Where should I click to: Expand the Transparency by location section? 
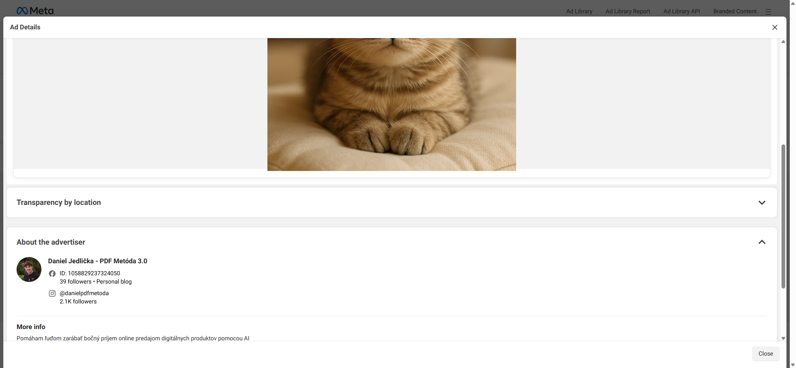762,202
